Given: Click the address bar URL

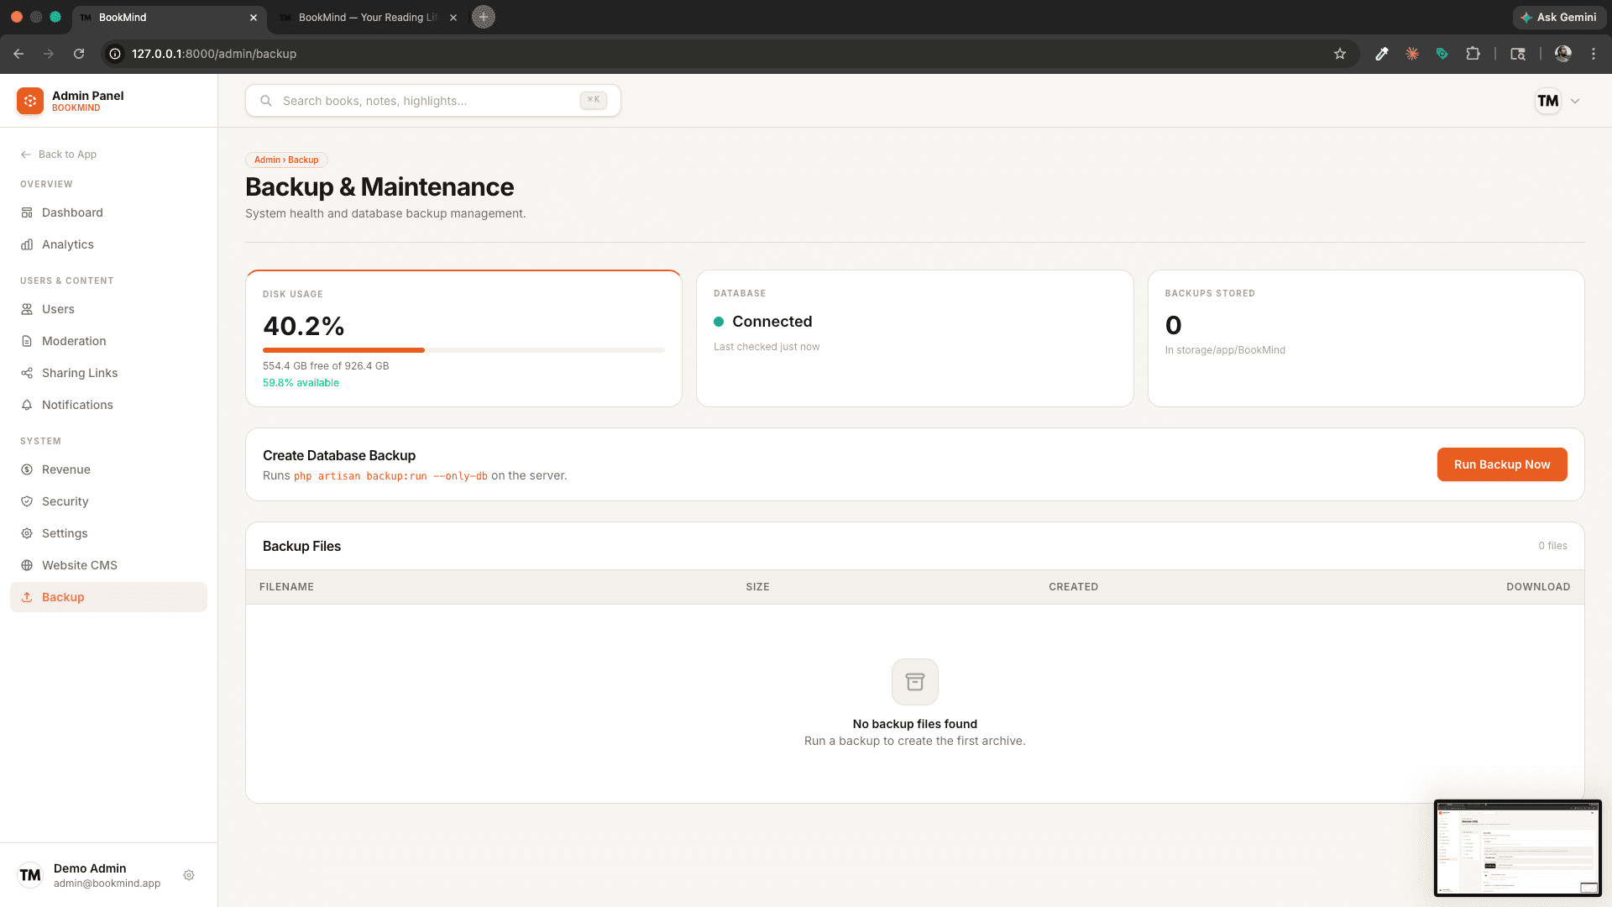Looking at the screenshot, I should pyautogui.click(x=214, y=54).
